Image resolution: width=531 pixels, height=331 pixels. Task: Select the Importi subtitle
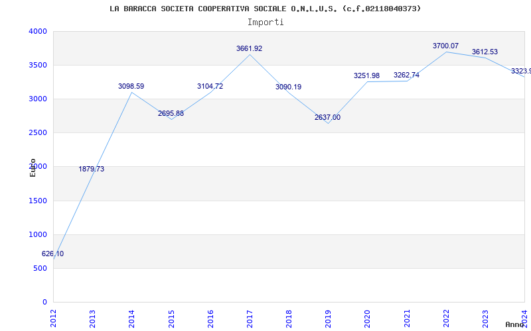click(x=265, y=23)
